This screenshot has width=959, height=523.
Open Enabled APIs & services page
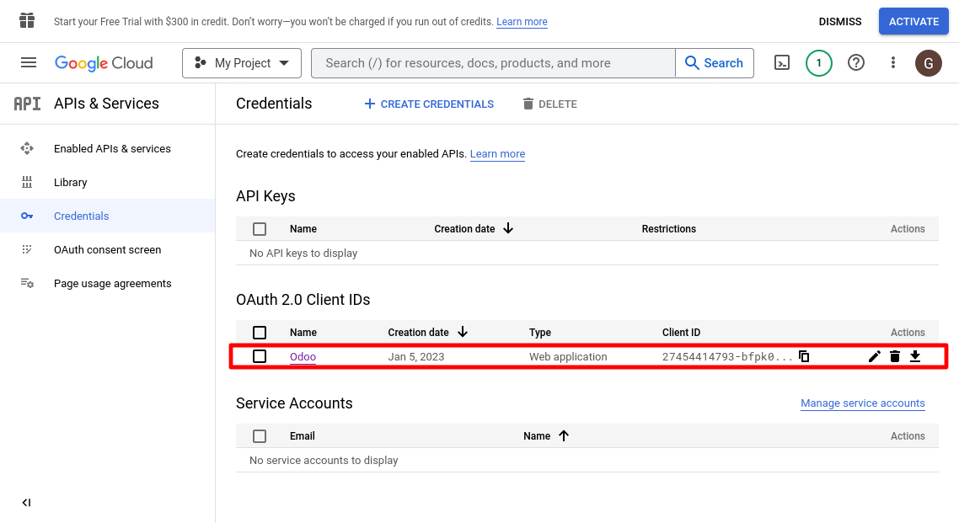tap(112, 149)
